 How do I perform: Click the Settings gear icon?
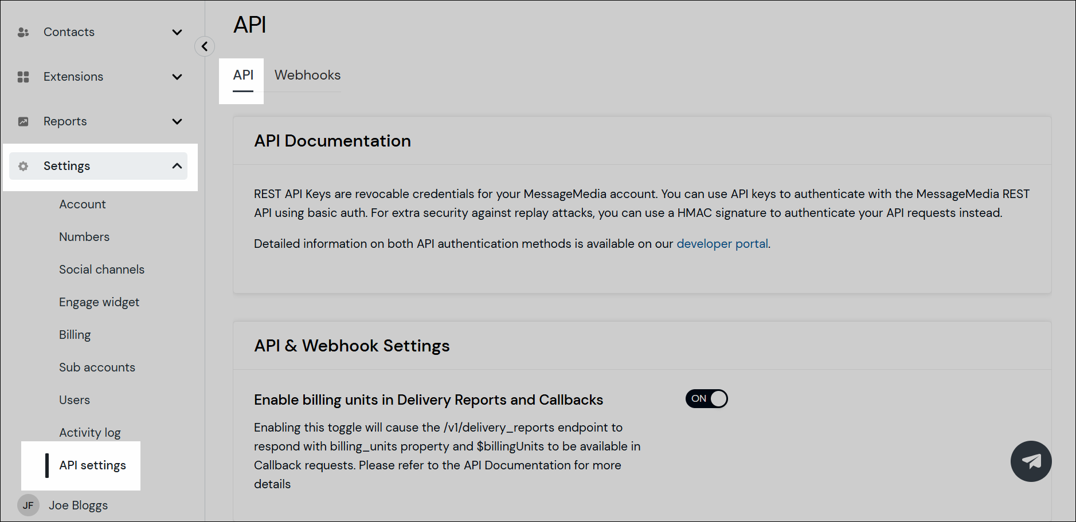[23, 166]
